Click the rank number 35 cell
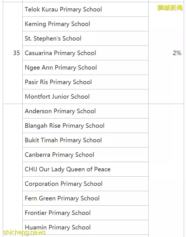186x237 pixels. [16, 53]
